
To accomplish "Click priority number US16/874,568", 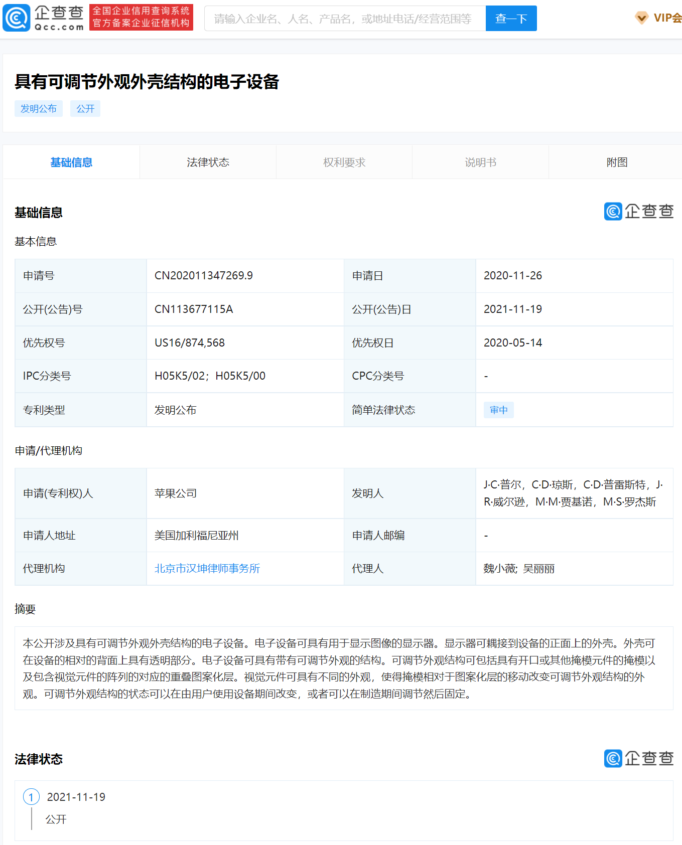I will (190, 343).
